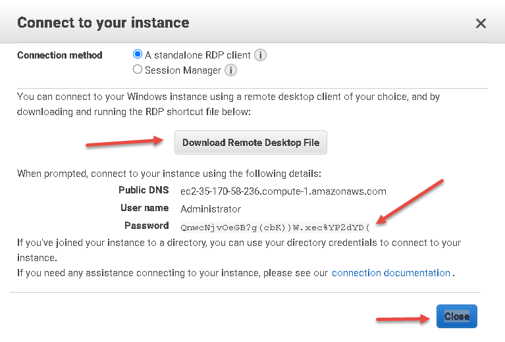Click the generated password text field
505x342 pixels.
(x=275, y=228)
